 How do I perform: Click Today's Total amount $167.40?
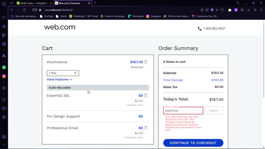pos(216,99)
